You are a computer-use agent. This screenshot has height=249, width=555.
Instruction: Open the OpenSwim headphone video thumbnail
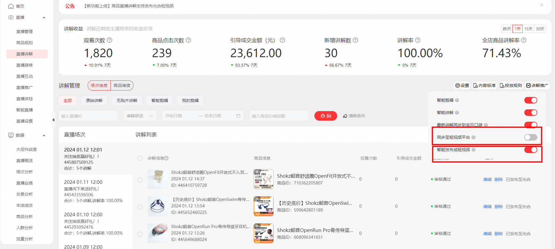pos(157,206)
